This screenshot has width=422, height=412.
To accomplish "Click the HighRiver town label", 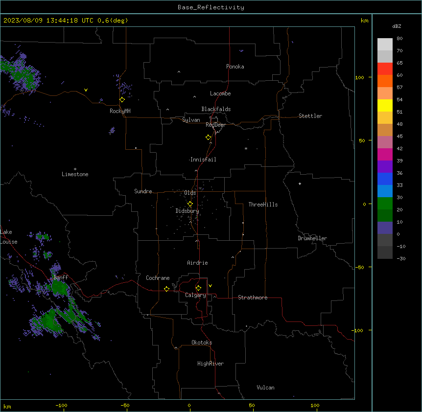I will pyautogui.click(x=211, y=364).
